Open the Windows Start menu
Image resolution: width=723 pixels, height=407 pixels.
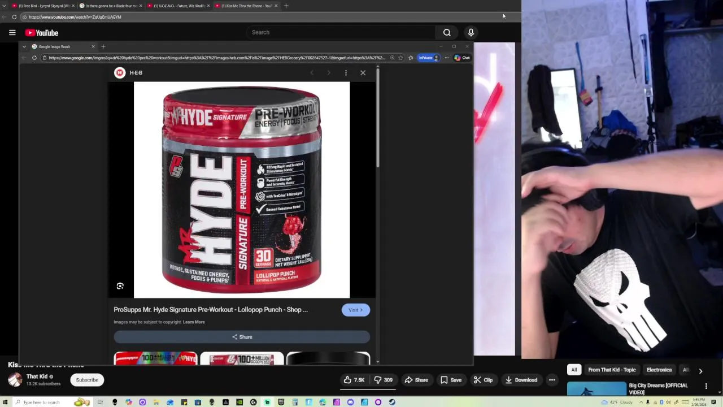pyautogui.click(x=5, y=402)
